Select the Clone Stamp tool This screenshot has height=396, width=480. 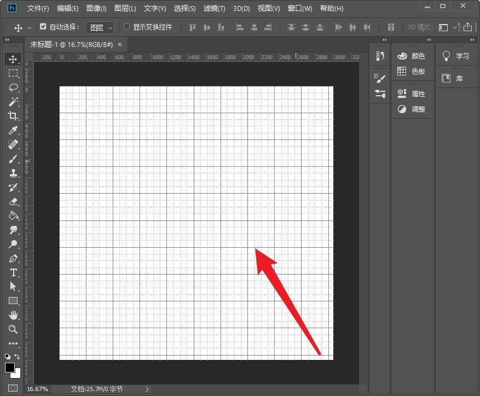[13, 173]
